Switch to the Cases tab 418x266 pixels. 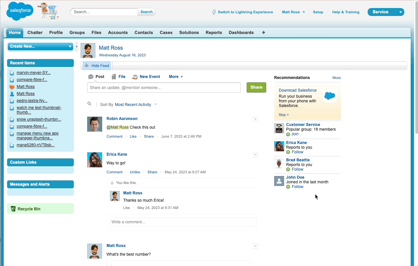coord(166,32)
